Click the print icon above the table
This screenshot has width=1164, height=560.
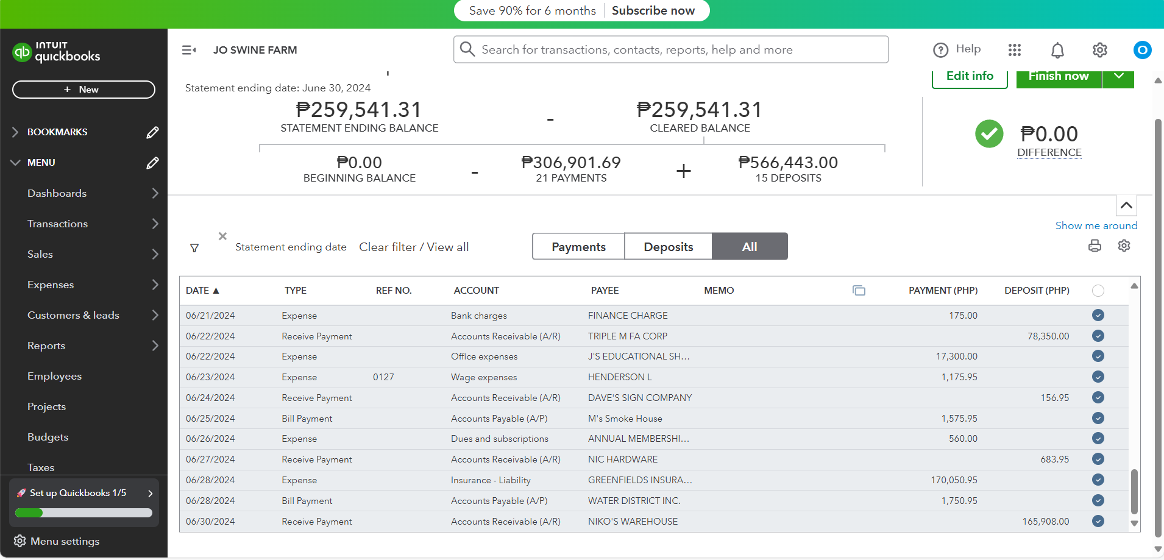click(x=1095, y=246)
